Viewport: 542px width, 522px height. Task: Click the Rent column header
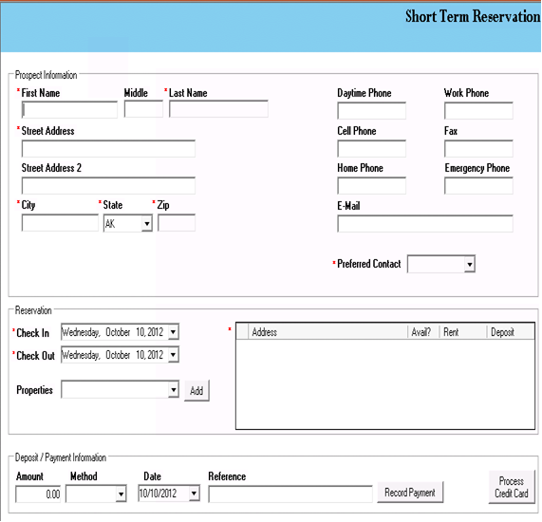pos(463,332)
